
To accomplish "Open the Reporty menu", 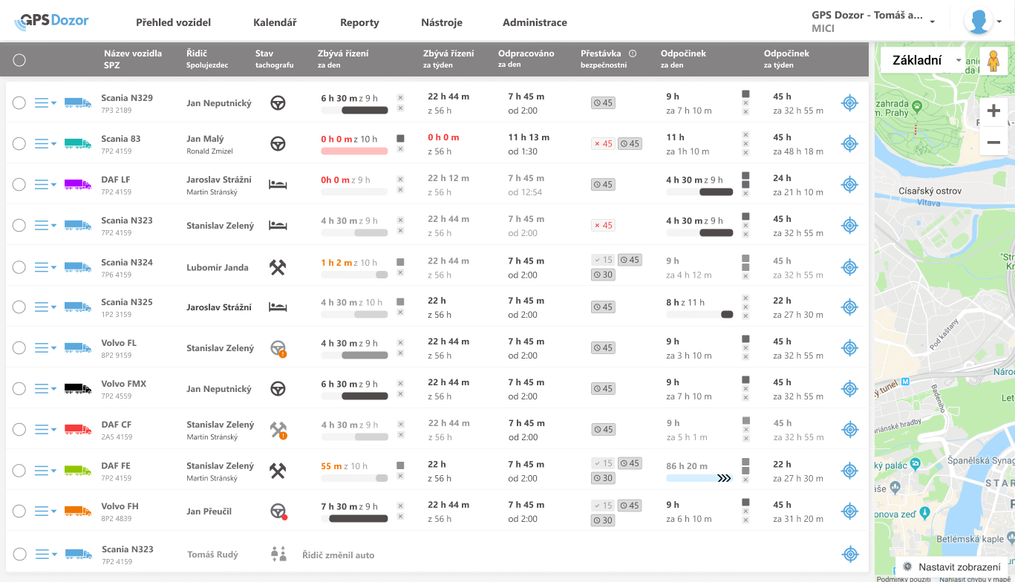I will 359,22.
